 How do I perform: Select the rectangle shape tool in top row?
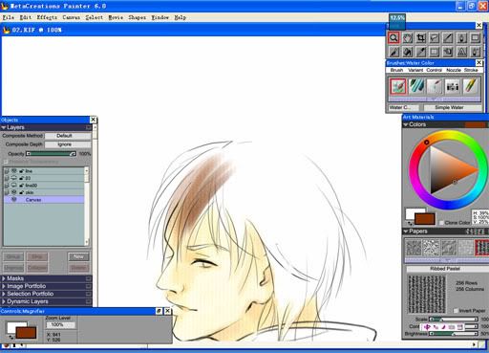pyautogui.click(x=475, y=38)
